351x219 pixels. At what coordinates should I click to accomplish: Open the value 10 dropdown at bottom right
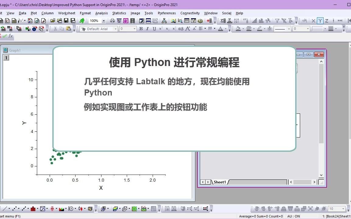pos(343,209)
